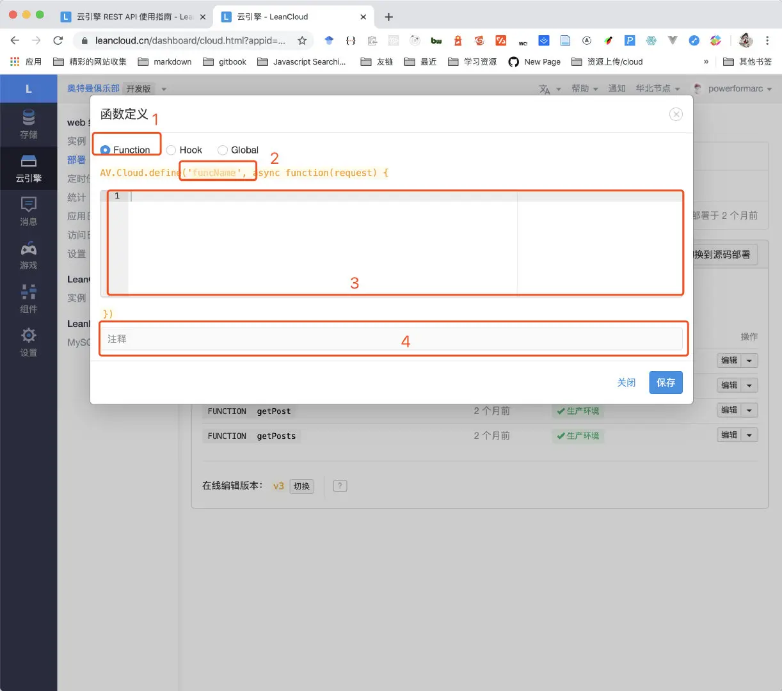Open a new tab with the plus button
The image size is (782, 691).
[x=388, y=17]
